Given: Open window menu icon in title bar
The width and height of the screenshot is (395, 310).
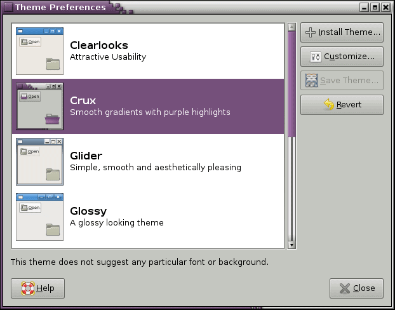Looking at the screenshot, I should click(8, 7).
